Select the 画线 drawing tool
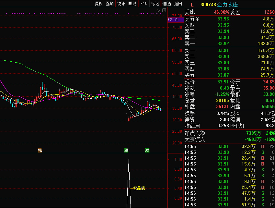Viewport: 275px width, 208px height. (x=132, y=4)
